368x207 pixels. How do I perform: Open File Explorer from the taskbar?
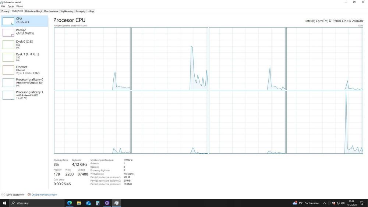click(79, 203)
